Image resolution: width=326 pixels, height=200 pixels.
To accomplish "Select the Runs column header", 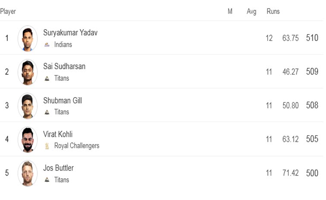I will coord(273,11).
